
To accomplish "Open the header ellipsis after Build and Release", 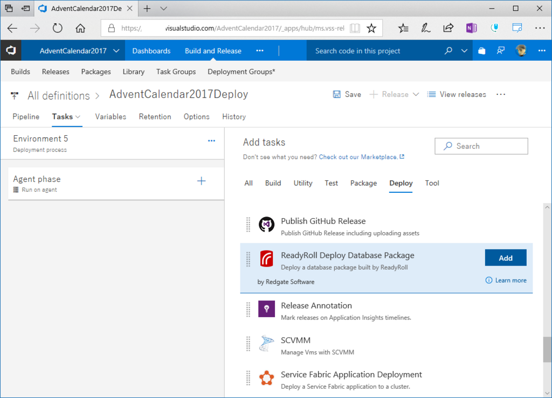I will (x=260, y=51).
